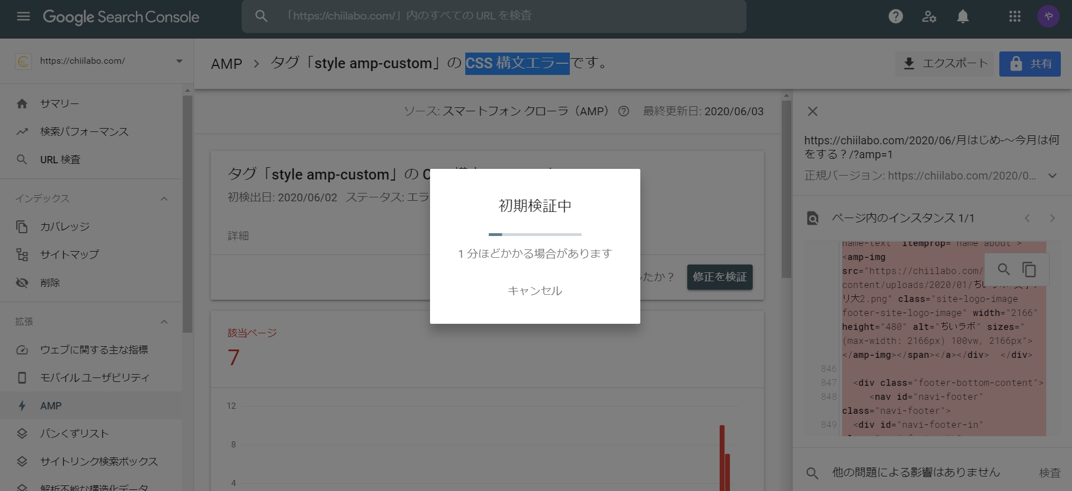The image size is (1072, 491).
Task: Collapse the インデックス section
Action: (x=164, y=199)
